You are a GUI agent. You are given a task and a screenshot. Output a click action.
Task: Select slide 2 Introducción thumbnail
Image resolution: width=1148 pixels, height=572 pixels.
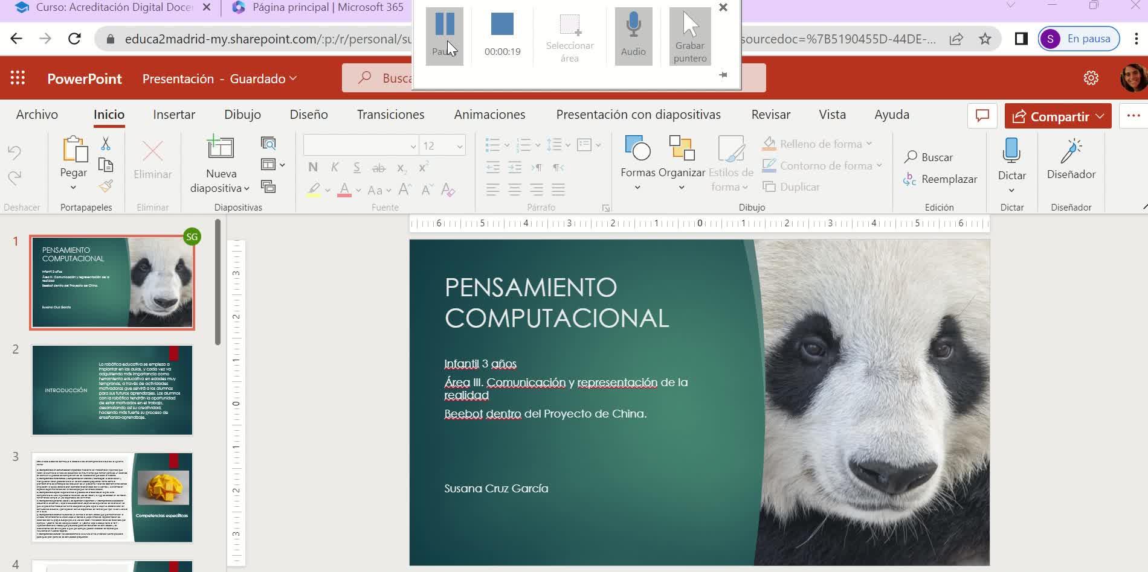pos(112,390)
